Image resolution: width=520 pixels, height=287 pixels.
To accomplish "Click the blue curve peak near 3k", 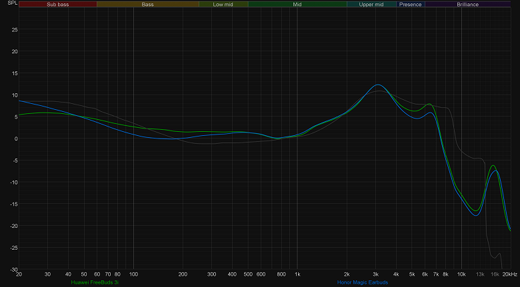I will click(x=378, y=85).
